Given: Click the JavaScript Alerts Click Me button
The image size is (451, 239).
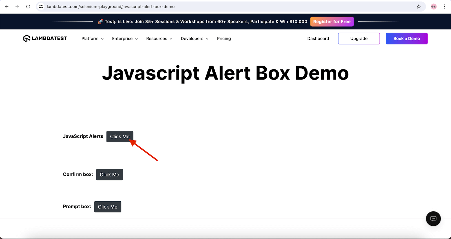Looking at the screenshot, I should point(120,137).
